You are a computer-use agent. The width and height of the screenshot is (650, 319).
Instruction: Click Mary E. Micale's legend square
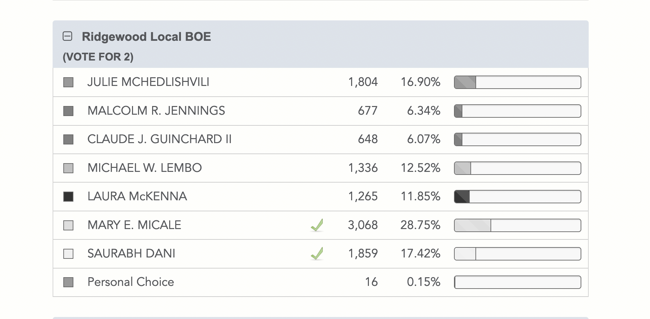(68, 225)
